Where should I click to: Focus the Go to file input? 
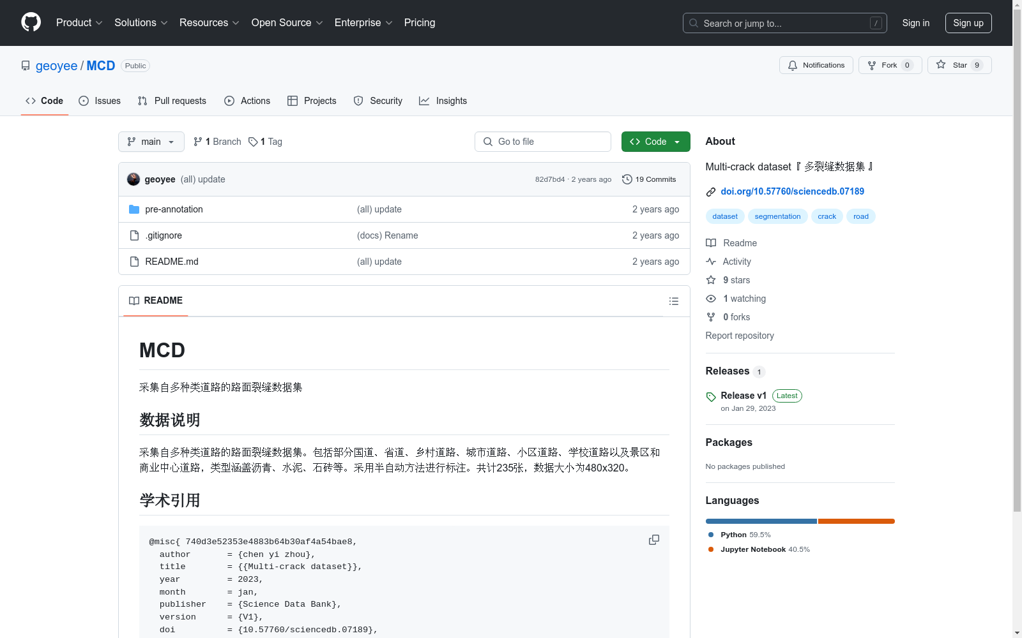pyautogui.click(x=543, y=142)
